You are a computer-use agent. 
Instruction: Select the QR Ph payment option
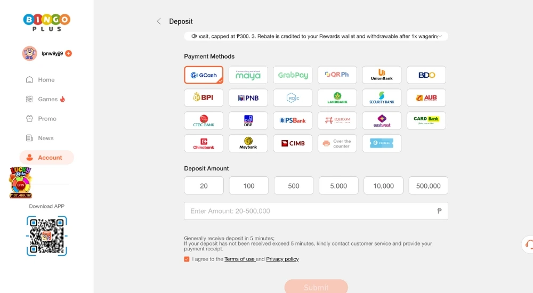[337, 75]
